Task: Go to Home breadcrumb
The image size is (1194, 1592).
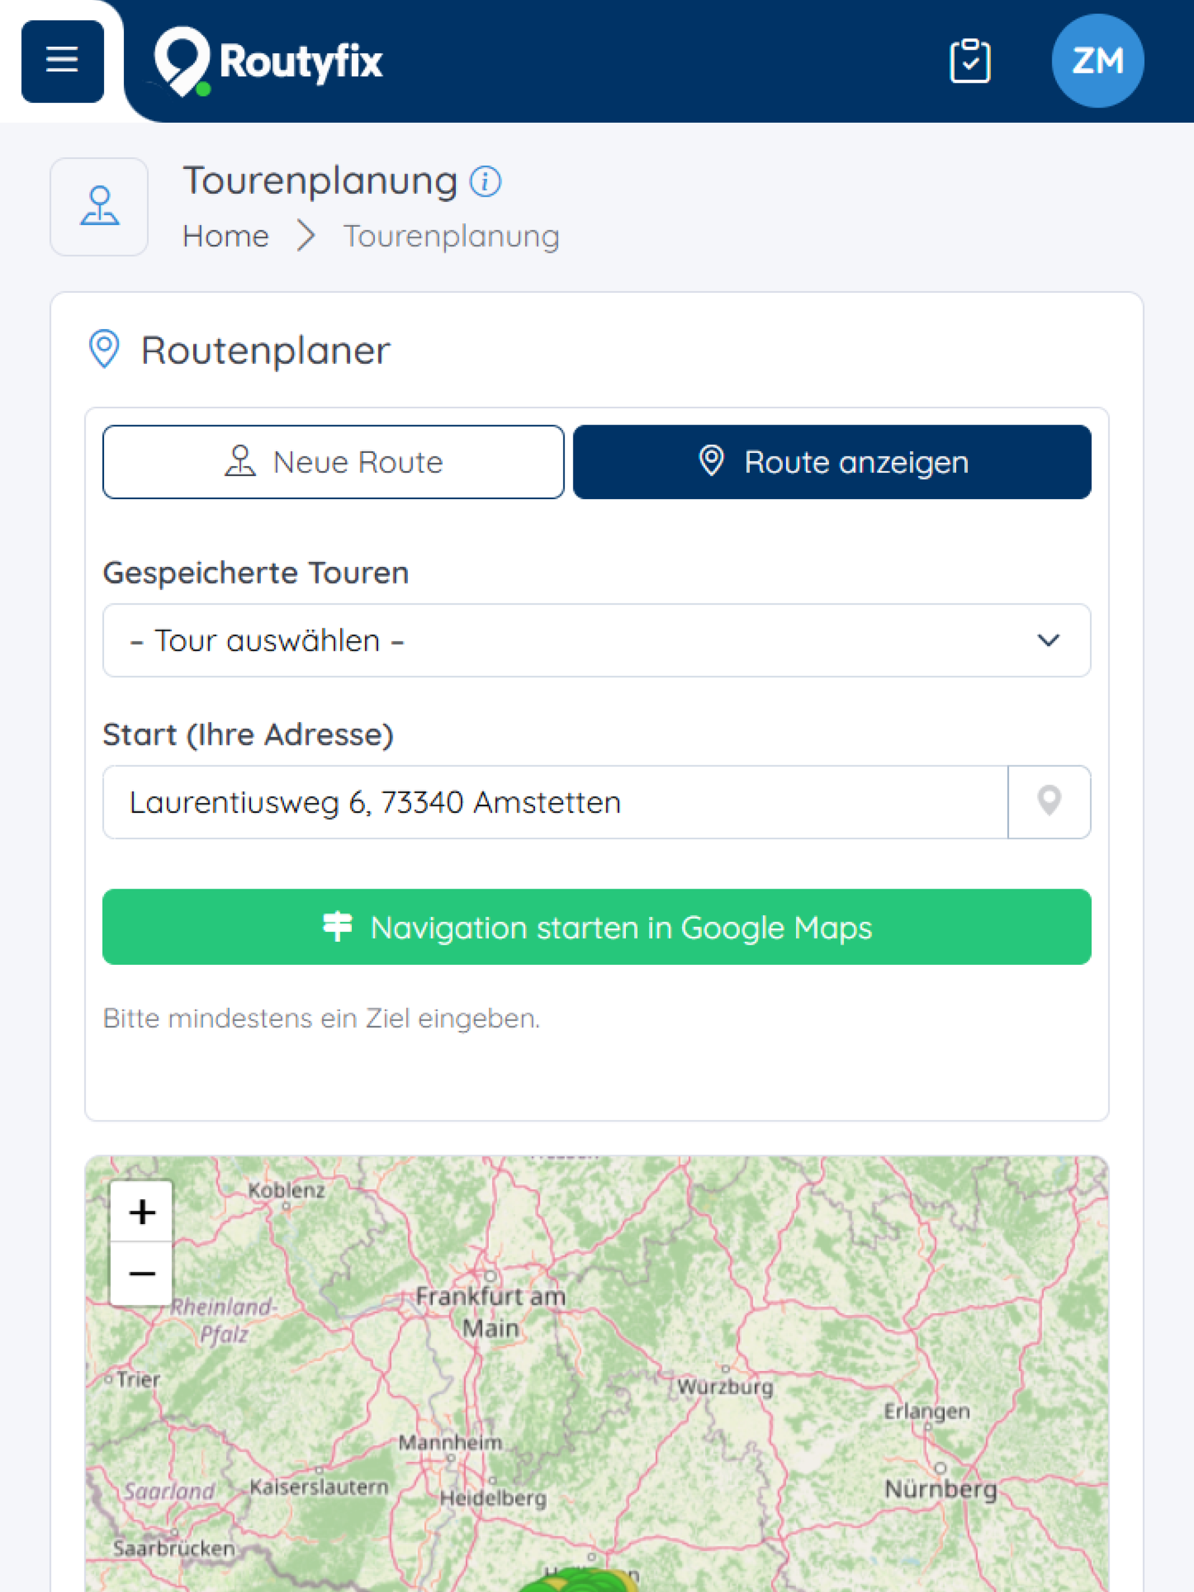Action: [x=226, y=236]
